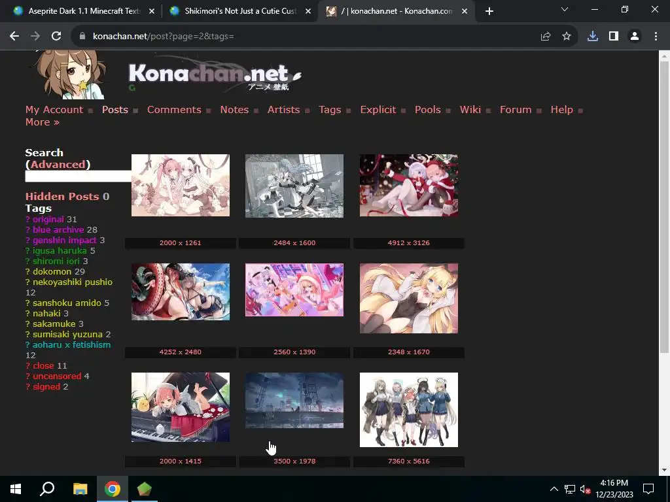This screenshot has height=502, width=670.
Task: Click the page vertical scrollbar
Action: [x=664, y=207]
